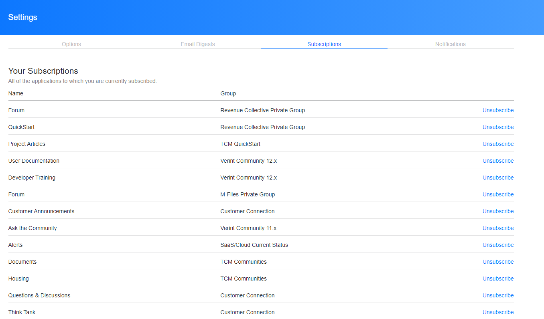Click the Verint Community 11.x group cell
The height and width of the screenshot is (319, 544).
(248, 228)
